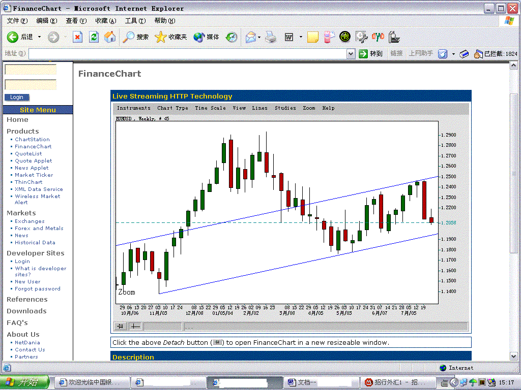
Task: Open the Market Ticker link
Action: (34, 175)
